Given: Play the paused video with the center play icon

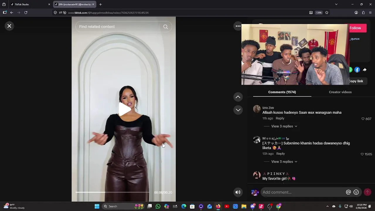Looking at the screenshot, I should (x=125, y=109).
